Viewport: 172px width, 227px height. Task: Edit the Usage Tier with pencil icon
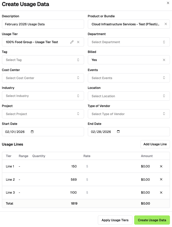(x=72, y=42)
